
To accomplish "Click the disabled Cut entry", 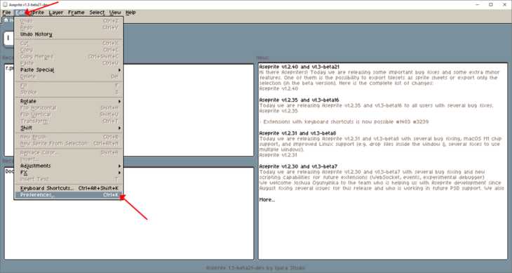I will point(69,43).
